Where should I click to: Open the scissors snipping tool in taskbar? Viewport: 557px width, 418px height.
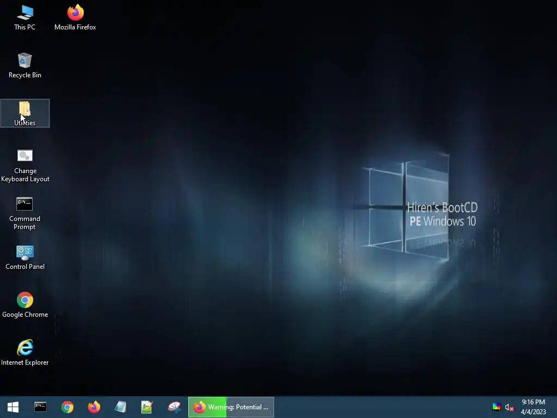(x=174, y=407)
